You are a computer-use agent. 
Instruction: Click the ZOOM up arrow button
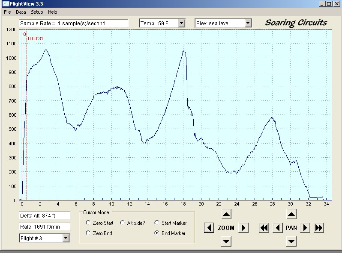pyautogui.click(x=226, y=215)
